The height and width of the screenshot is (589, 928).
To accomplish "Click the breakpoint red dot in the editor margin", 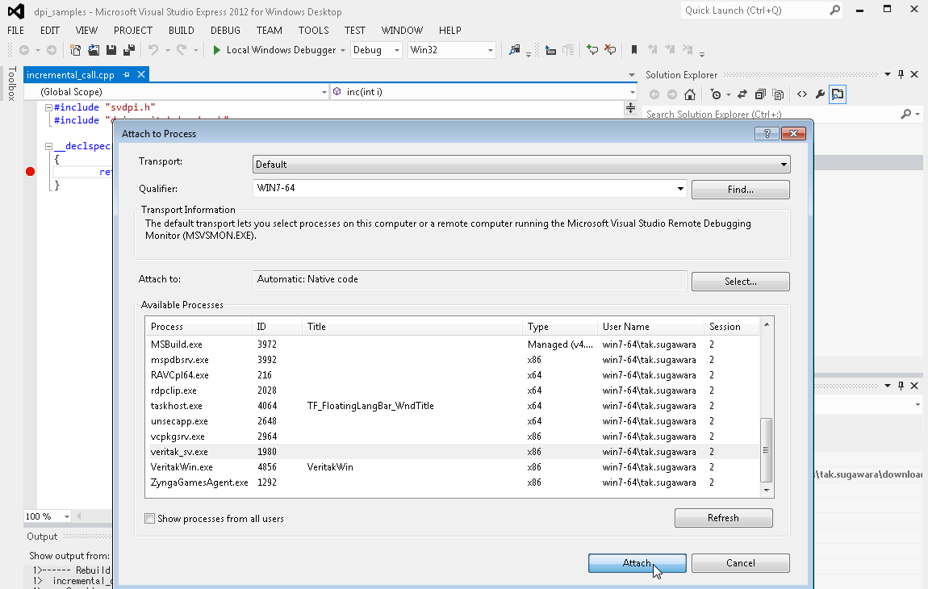I will (30, 172).
